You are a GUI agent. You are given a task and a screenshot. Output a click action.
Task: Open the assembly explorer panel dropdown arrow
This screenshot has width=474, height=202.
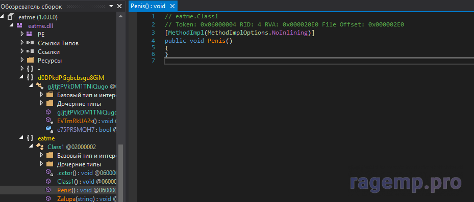(111, 6)
